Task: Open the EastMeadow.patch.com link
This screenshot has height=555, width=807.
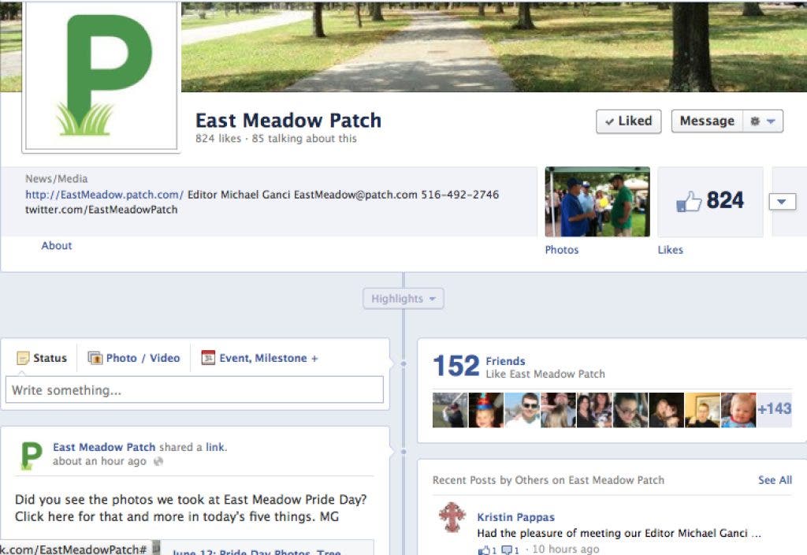Action: [104, 195]
